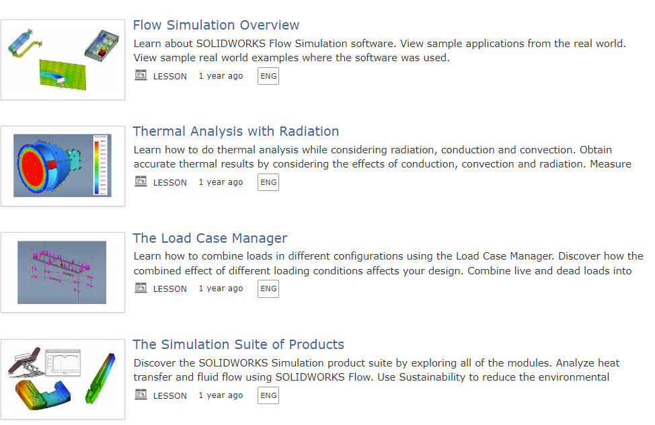Select the ENG language badge for The Load Case Manager
The width and height of the screenshot is (655, 425).
(268, 288)
